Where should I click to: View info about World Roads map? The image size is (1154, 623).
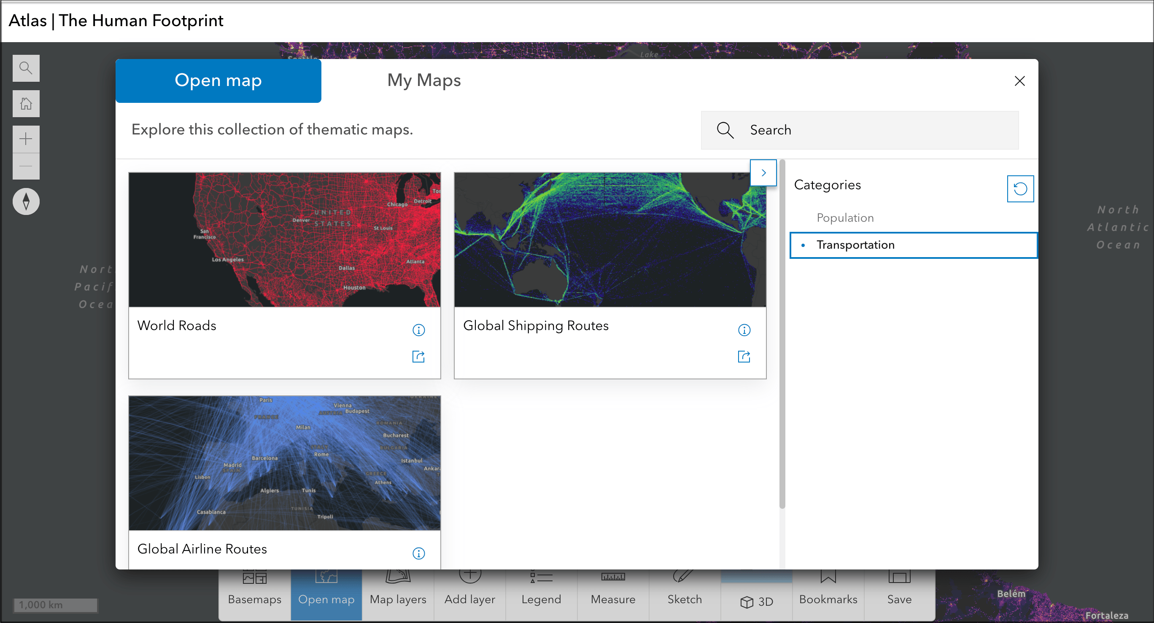(418, 330)
